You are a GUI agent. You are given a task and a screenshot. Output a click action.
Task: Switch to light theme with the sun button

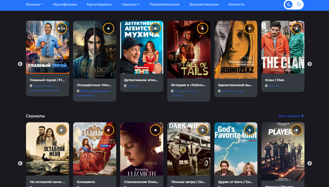[x=298, y=4]
